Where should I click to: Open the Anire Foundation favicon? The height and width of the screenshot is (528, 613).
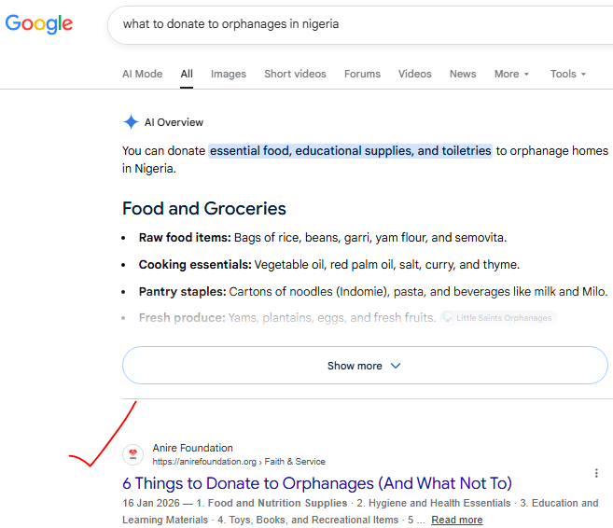132,454
